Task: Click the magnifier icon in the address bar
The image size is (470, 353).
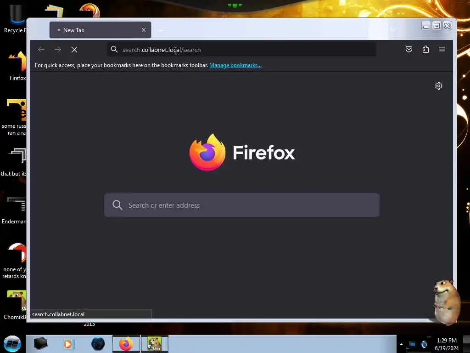Action: click(x=114, y=50)
